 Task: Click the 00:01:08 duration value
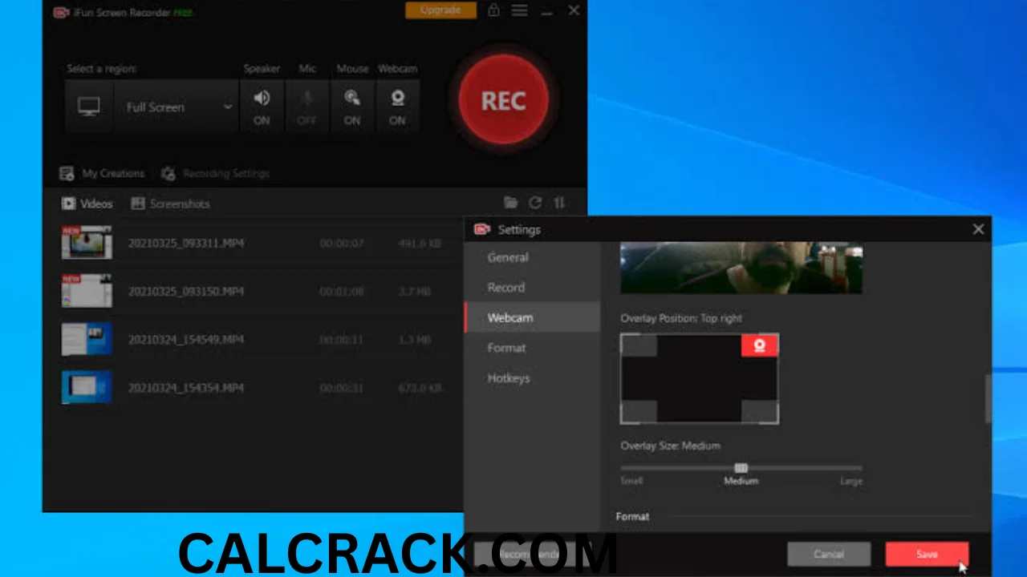click(x=341, y=291)
